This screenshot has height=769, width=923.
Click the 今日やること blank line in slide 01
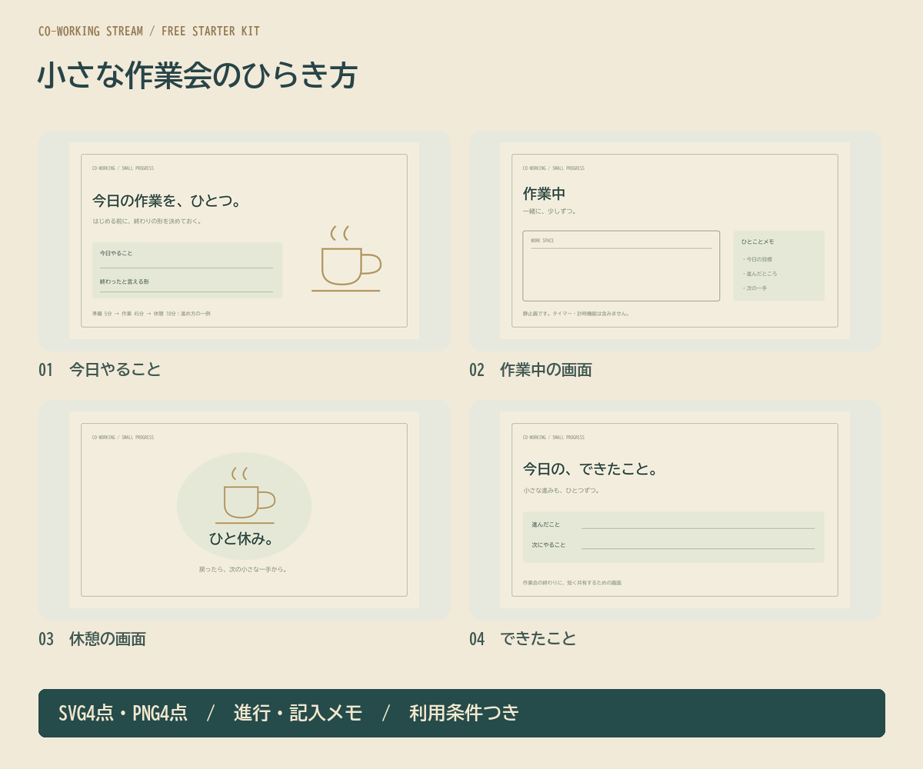coord(186,268)
